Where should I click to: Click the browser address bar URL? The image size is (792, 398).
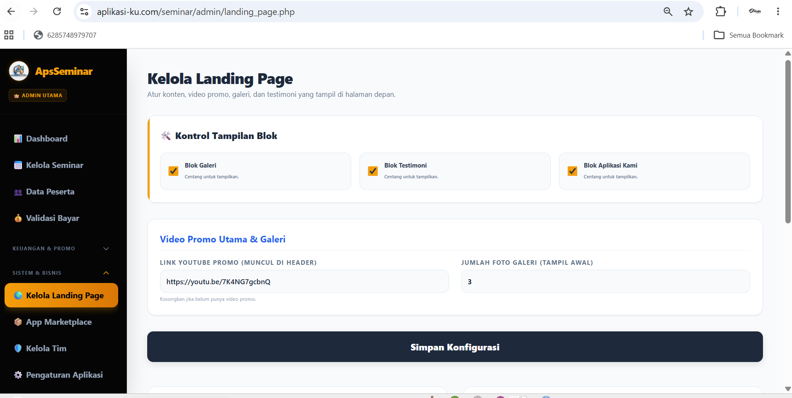point(196,12)
